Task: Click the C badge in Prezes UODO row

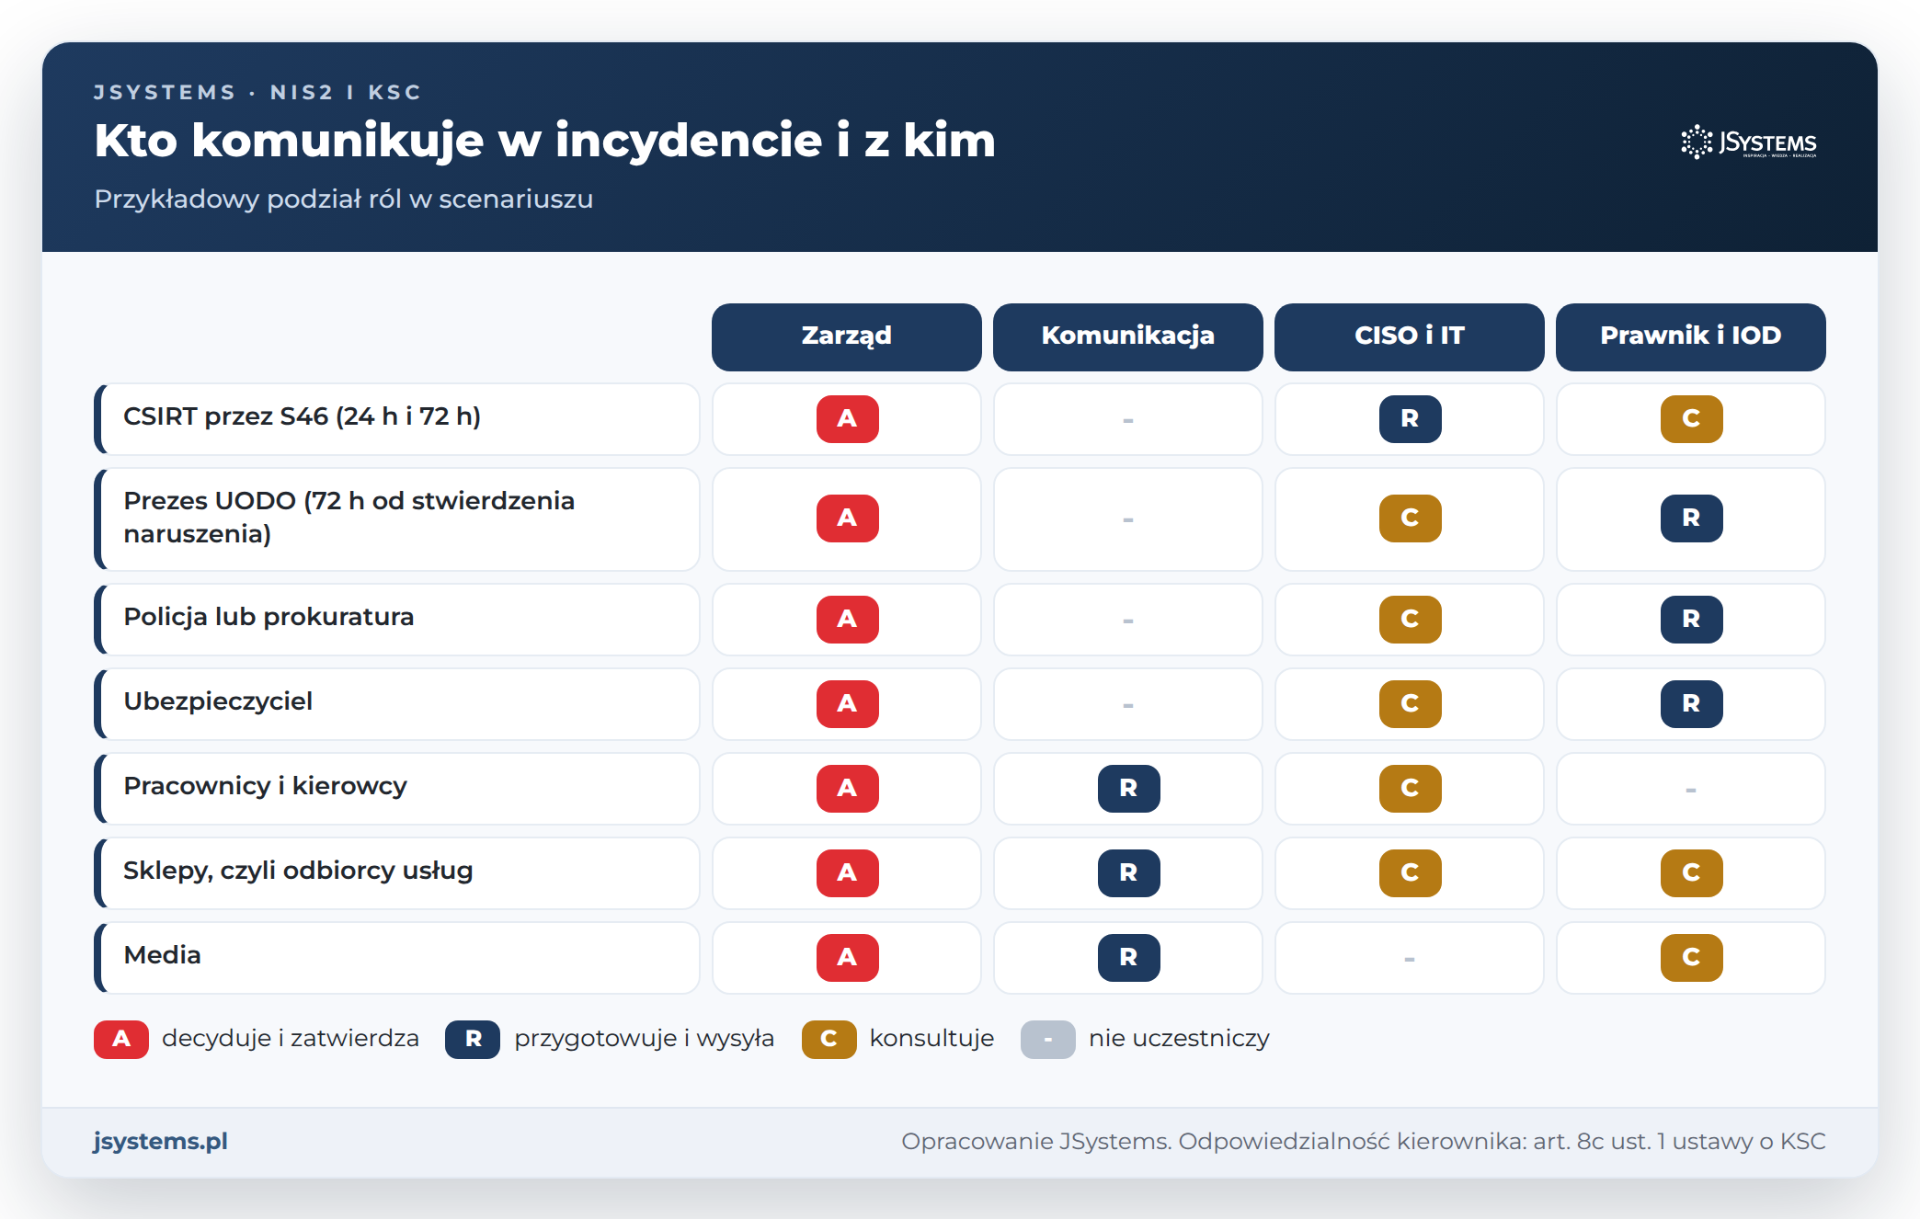Action: (1410, 518)
